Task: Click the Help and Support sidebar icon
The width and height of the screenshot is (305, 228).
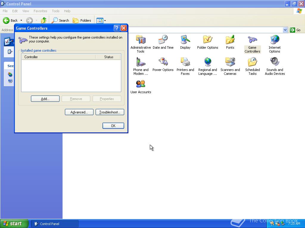Action: (x=10, y=81)
